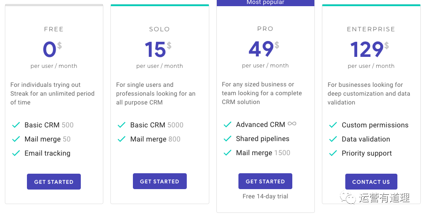Click the Solo plan title
The height and width of the screenshot is (216, 423).
pos(159,29)
